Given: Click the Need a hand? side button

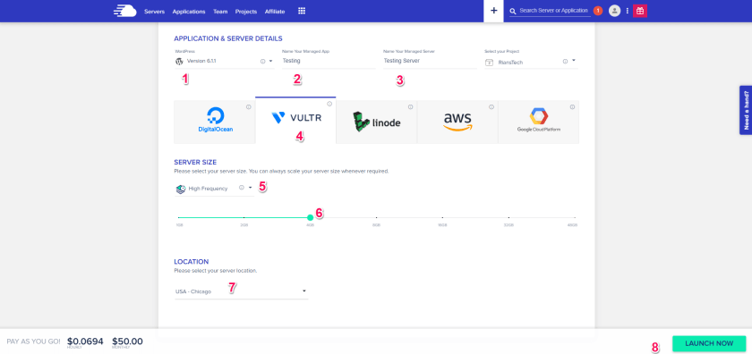Looking at the screenshot, I should click(x=746, y=110).
